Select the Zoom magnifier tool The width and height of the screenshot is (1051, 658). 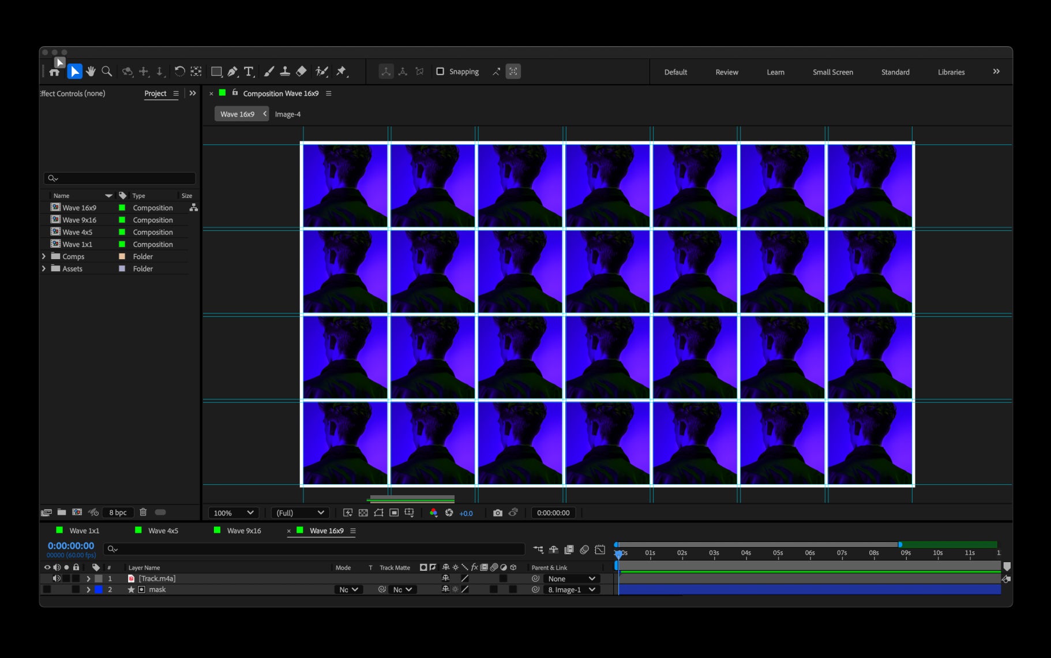(107, 72)
